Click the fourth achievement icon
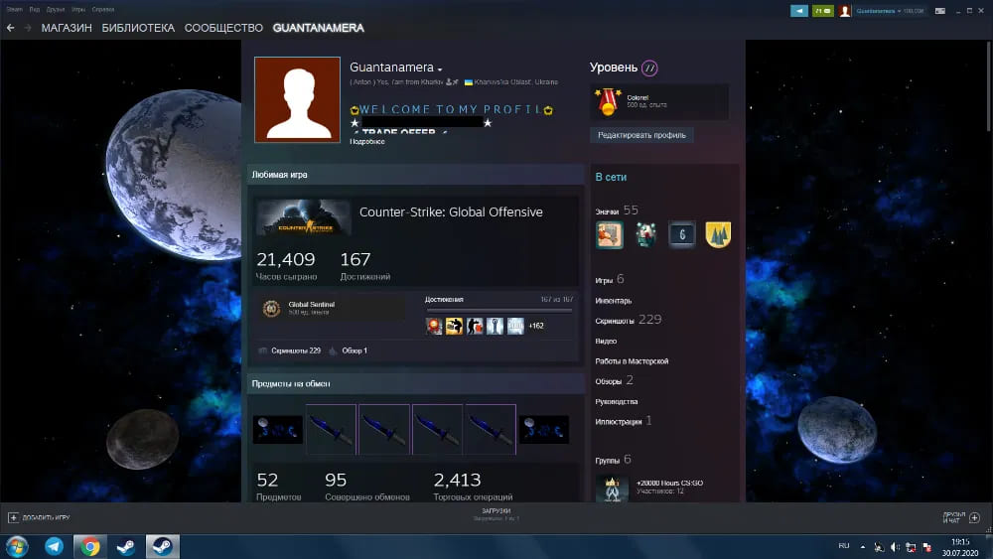The height and width of the screenshot is (559, 993). click(495, 326)
